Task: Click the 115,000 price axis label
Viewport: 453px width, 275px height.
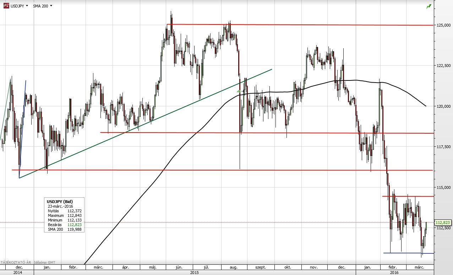Action: click(444, 187)
